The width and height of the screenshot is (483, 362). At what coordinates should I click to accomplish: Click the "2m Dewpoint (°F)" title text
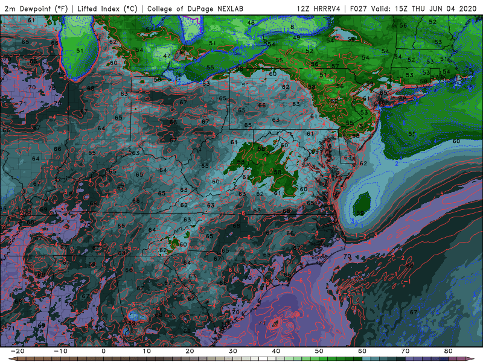36,8
